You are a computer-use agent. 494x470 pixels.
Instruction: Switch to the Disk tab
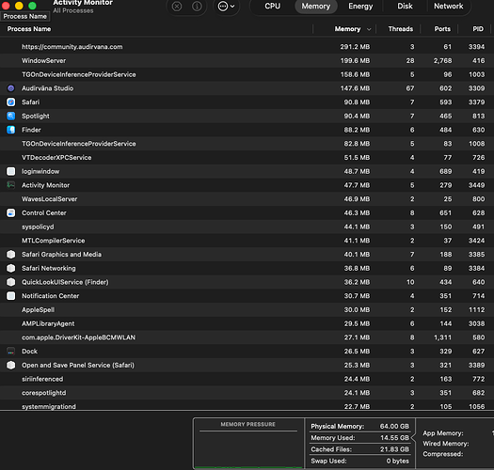tap(405, 6)
